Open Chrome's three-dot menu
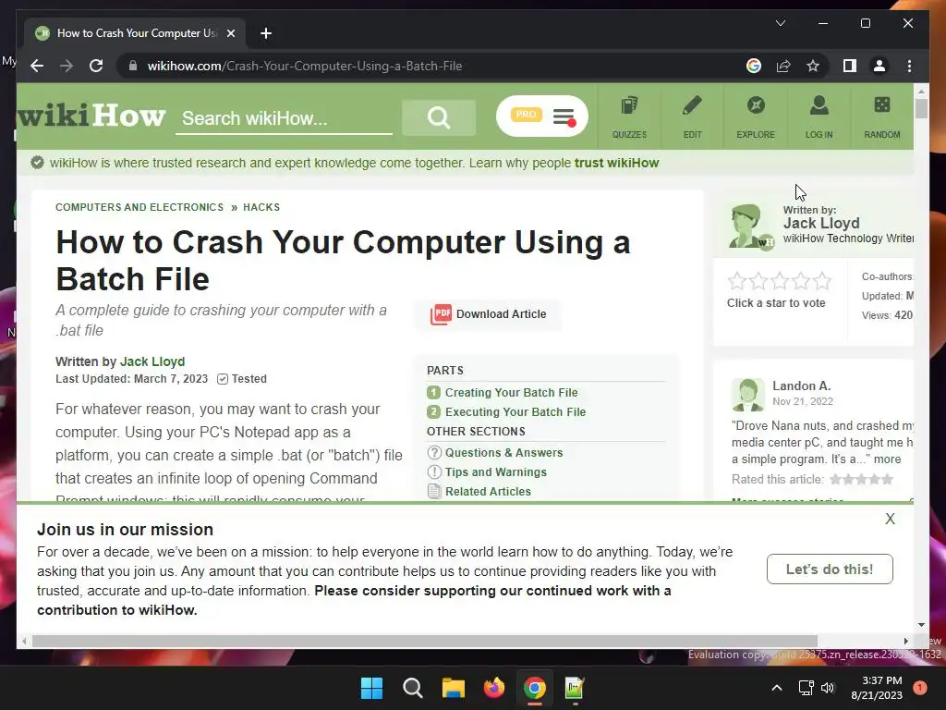Viewport: 946px width, 710px height. pos(909,66)
